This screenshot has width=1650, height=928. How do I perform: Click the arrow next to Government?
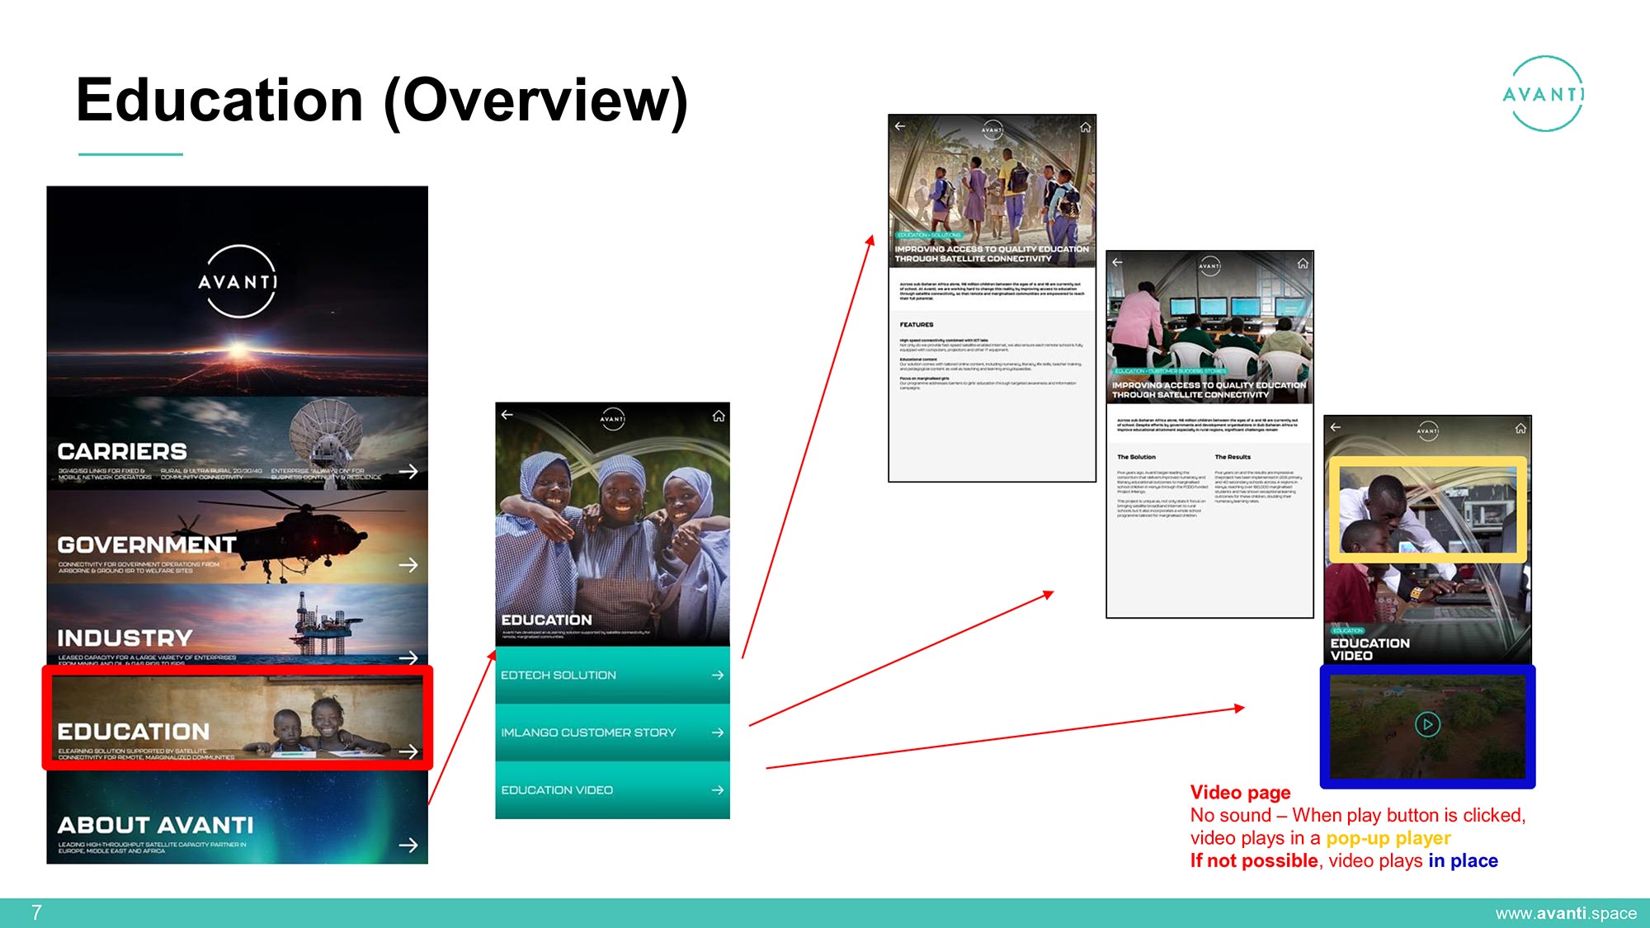tap(408, 565)
